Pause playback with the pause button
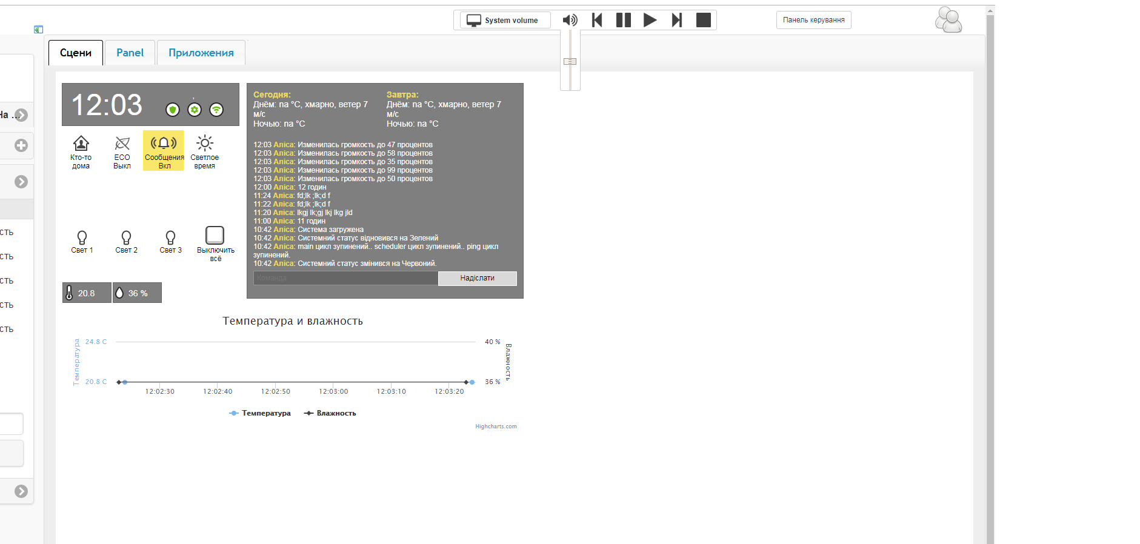The height and width of the screenshot is (544, 1140). pos(624,20)
